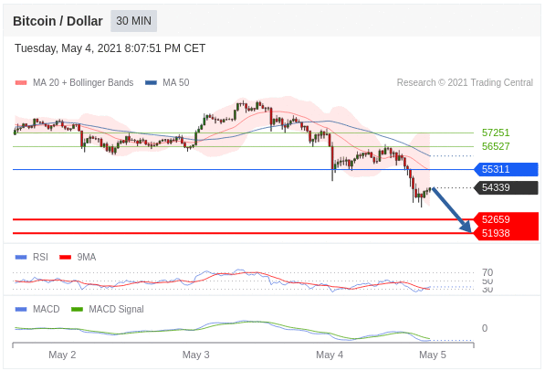
Task: Click the May 2 date axis label
Action: 62,355
